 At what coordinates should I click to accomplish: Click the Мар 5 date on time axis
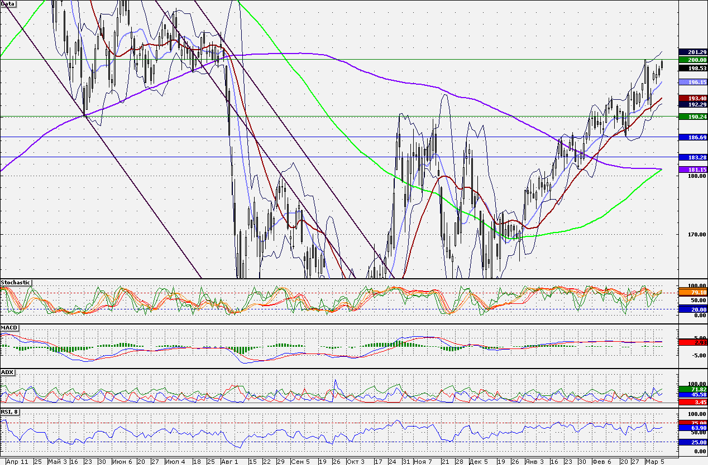pos(655,462)
